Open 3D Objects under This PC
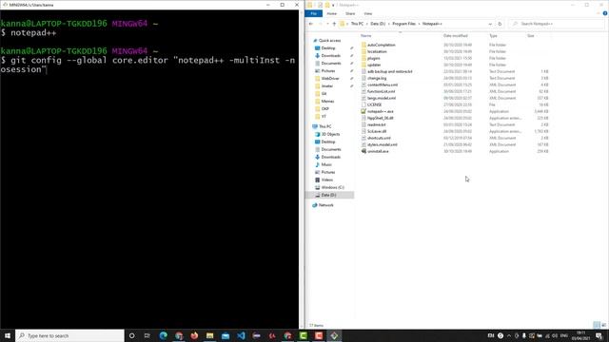609x342 pixels. pos(330,134)
